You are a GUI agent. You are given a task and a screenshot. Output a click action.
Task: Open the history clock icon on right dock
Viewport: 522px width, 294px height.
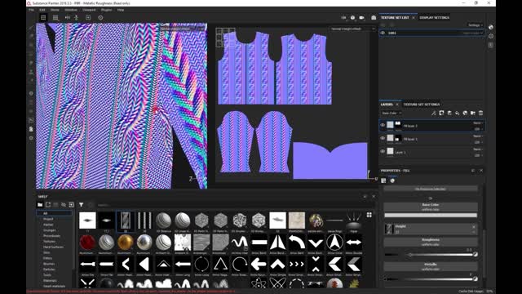click(x=491, y=36)
